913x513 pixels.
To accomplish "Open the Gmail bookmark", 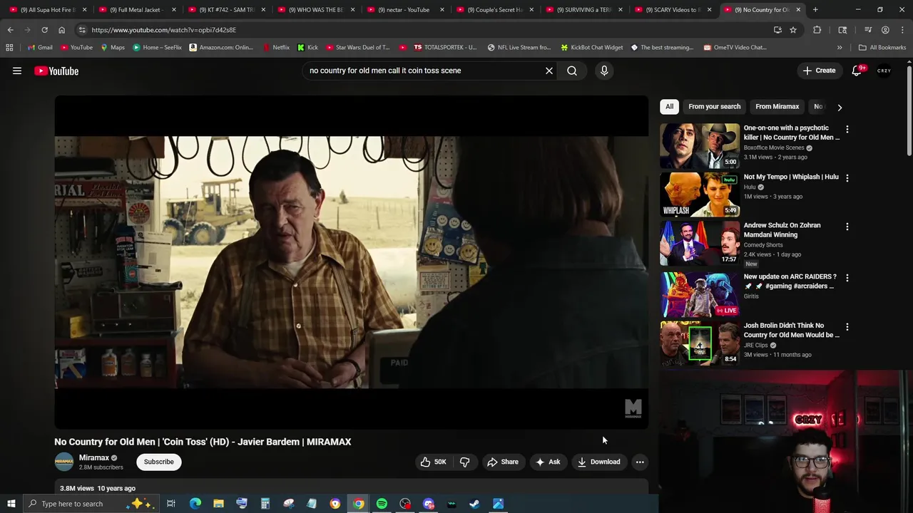I will click(x=39, y=48).
